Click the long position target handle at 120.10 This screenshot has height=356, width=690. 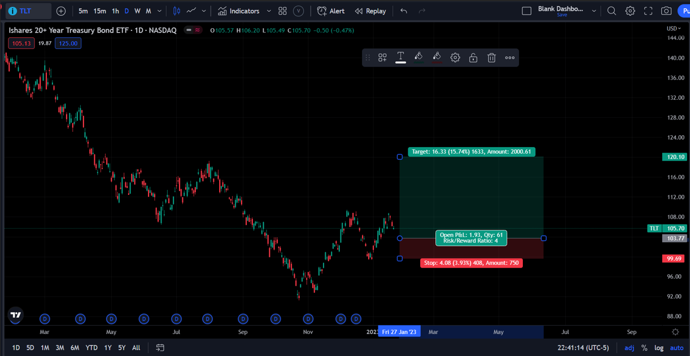(x=400, y=157)
